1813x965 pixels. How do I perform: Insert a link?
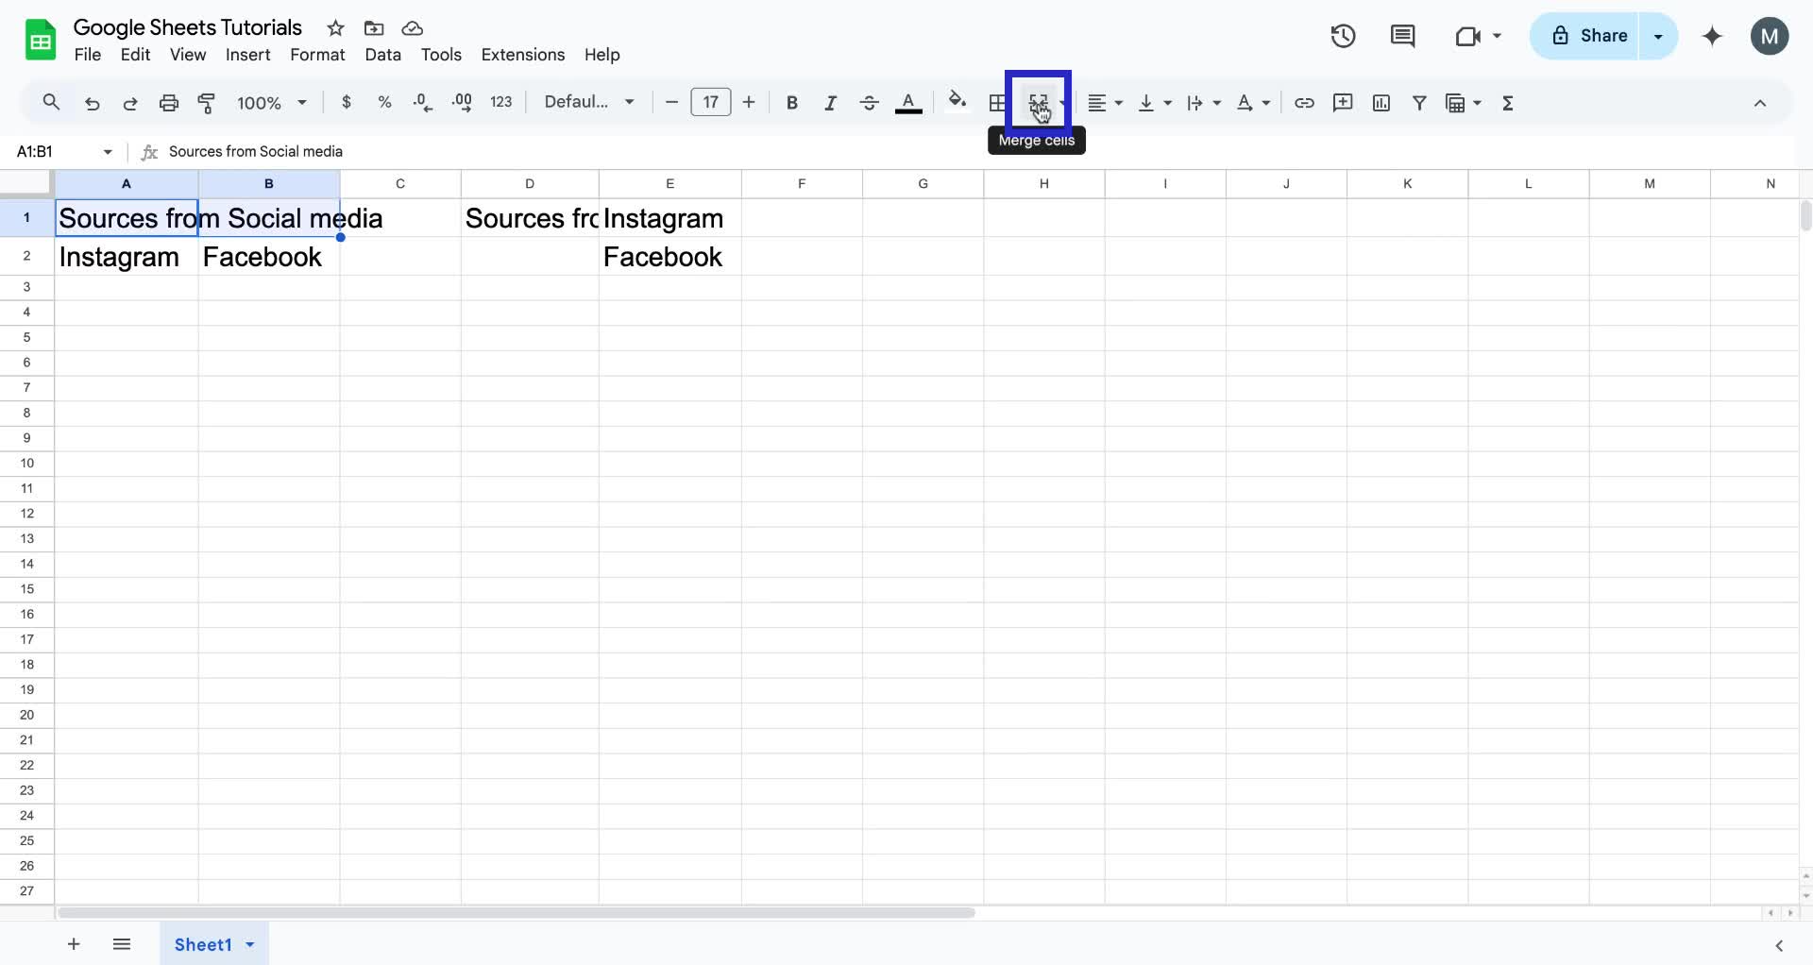click(1305, 102)
